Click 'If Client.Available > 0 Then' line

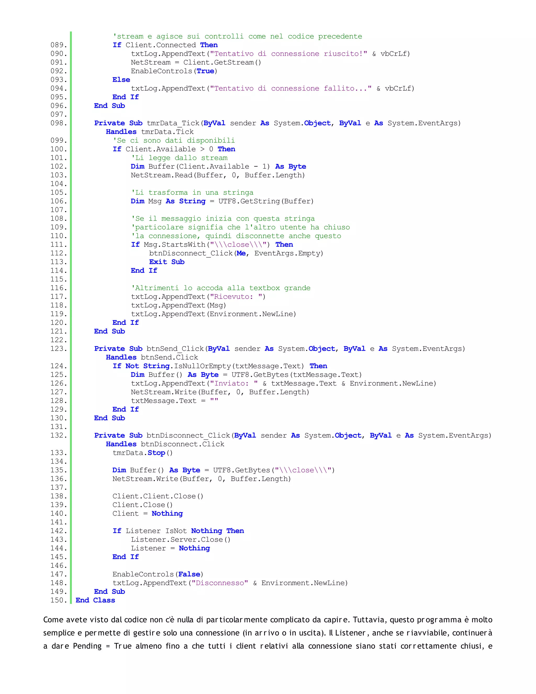pos(174,149)
